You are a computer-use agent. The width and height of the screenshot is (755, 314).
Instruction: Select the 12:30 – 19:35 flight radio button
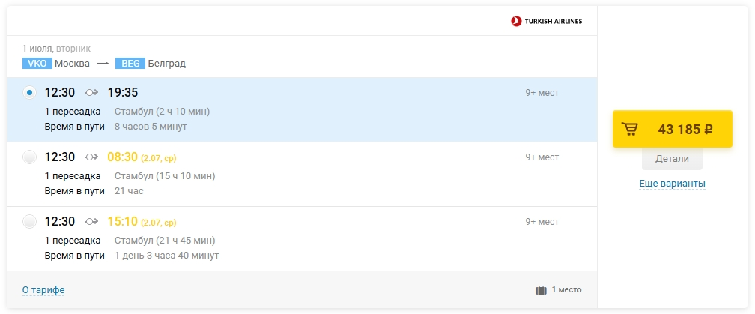(x=29, y=93)
